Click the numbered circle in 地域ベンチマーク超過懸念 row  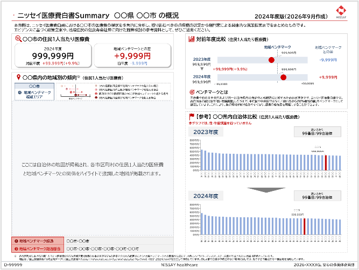point(16,248)
